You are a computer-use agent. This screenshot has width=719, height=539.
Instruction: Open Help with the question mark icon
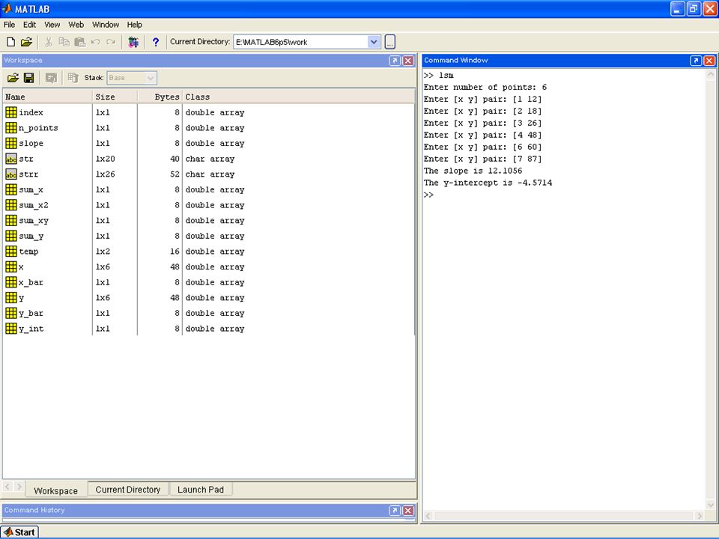point(156,42)
